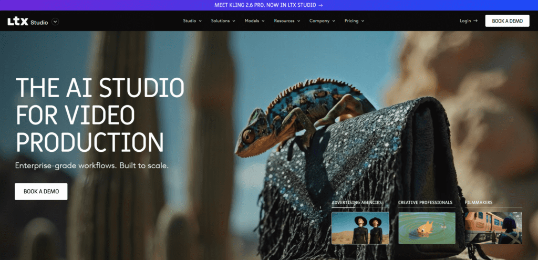Open the Filmmakers train thumbnail
Screen dimensions: 538x260
[x=493, y=228]
